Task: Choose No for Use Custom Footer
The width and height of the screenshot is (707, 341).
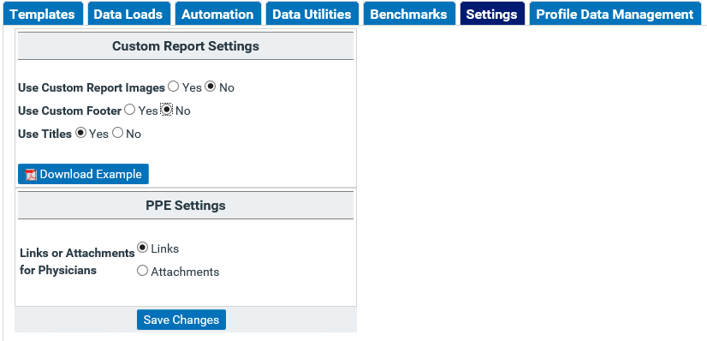Action: coord(167,110)
